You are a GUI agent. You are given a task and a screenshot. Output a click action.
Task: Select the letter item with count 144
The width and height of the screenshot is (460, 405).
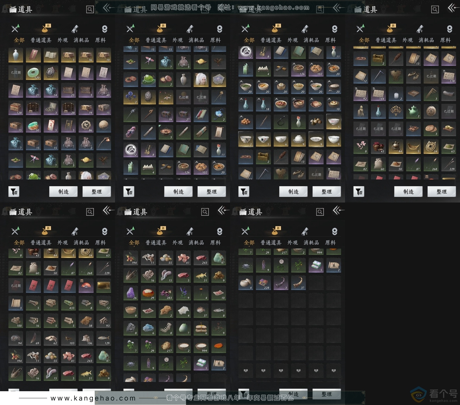(x=378, y=94)
